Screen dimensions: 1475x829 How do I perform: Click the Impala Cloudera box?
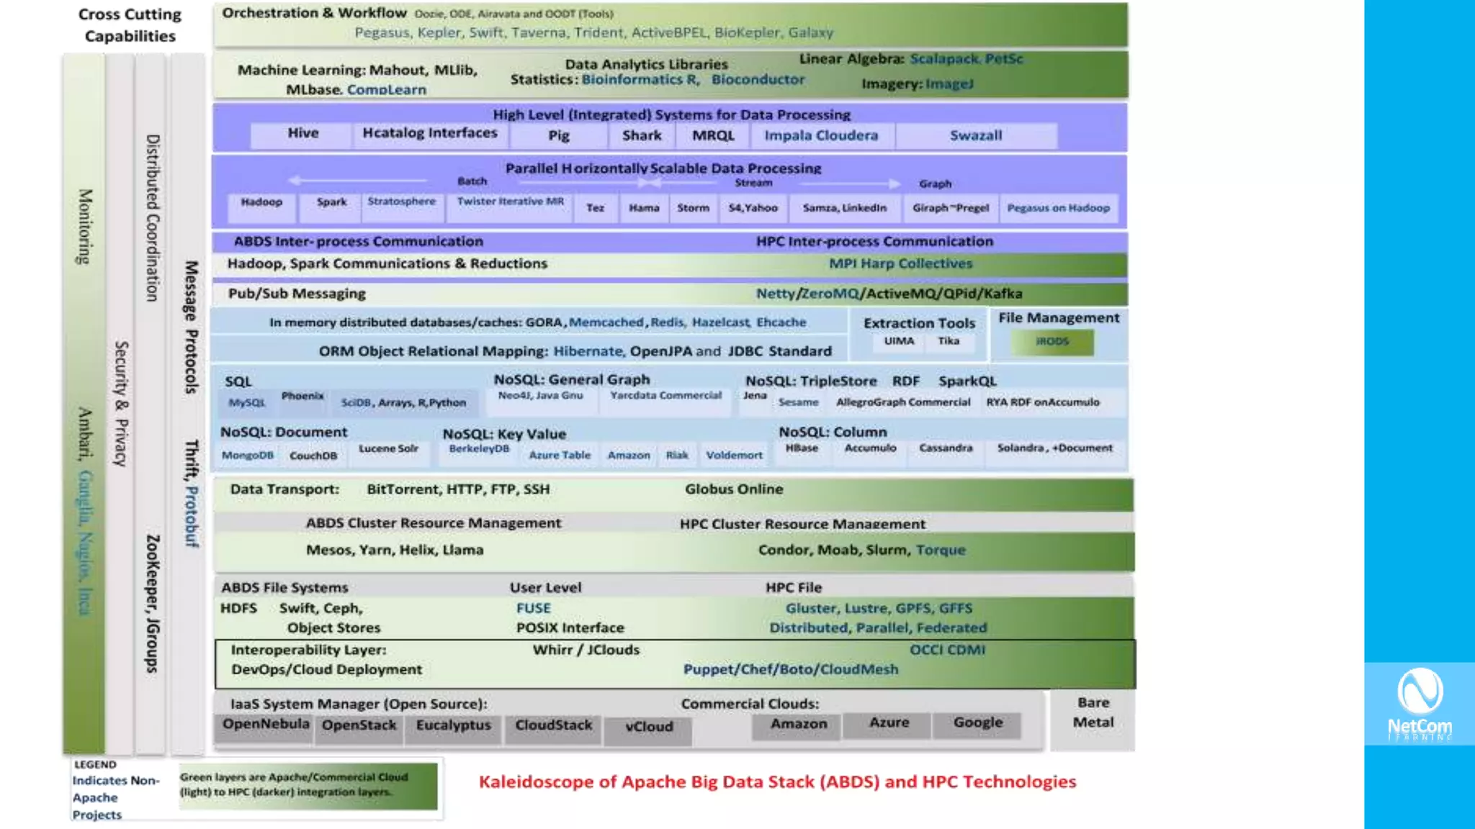[821, 136]
